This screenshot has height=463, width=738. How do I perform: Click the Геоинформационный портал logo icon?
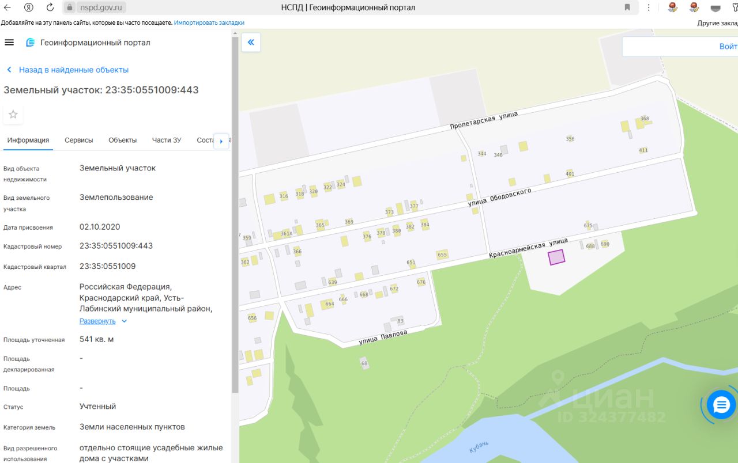coord(31,43)
